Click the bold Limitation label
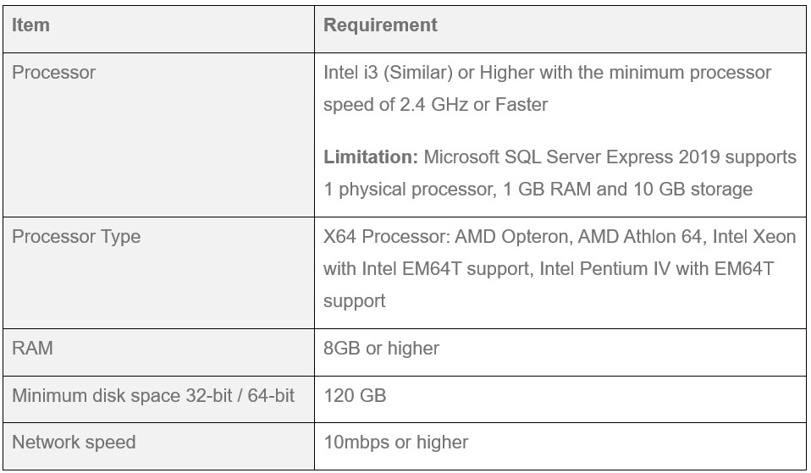The width and height of the screenshot is (811, 473). click(370, 157)
